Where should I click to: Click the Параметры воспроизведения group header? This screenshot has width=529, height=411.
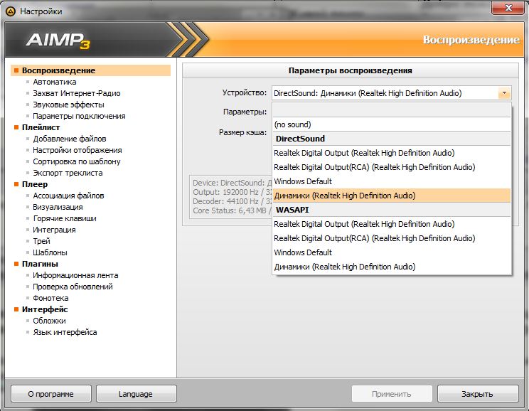(x=351, y=70)
